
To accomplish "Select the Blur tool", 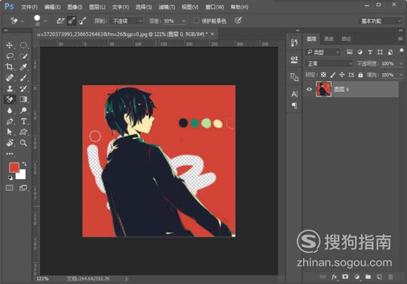I will click(x=9, y=111).
